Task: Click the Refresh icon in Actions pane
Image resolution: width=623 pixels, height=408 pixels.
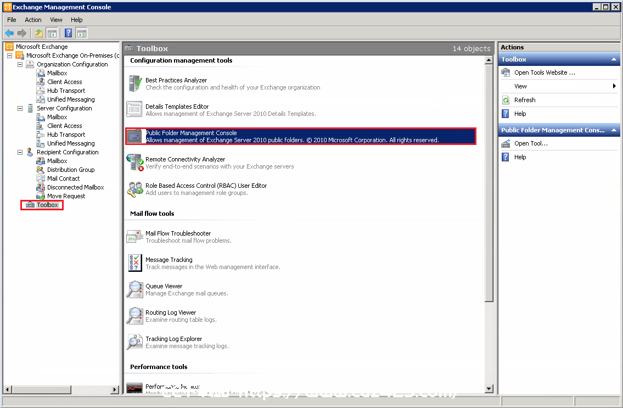Action: (506, 100)
